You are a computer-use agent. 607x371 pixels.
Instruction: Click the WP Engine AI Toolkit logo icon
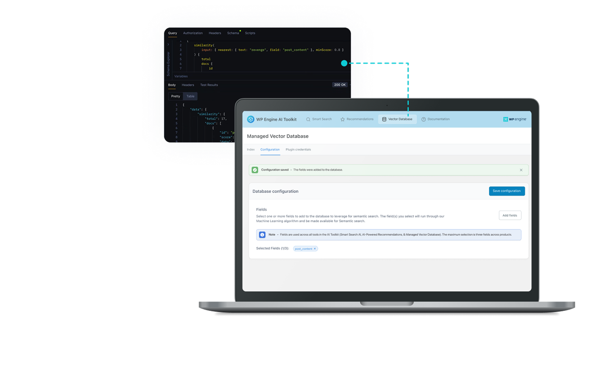tap(251, 119)
